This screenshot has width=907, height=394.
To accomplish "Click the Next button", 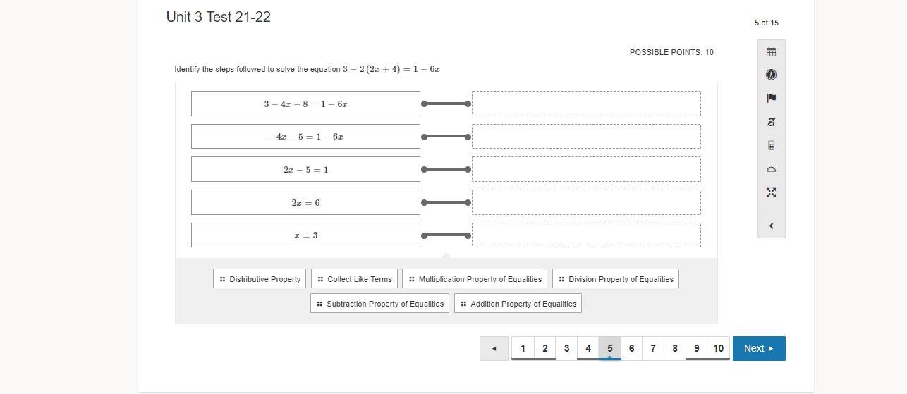I will (x=758, y=348).
